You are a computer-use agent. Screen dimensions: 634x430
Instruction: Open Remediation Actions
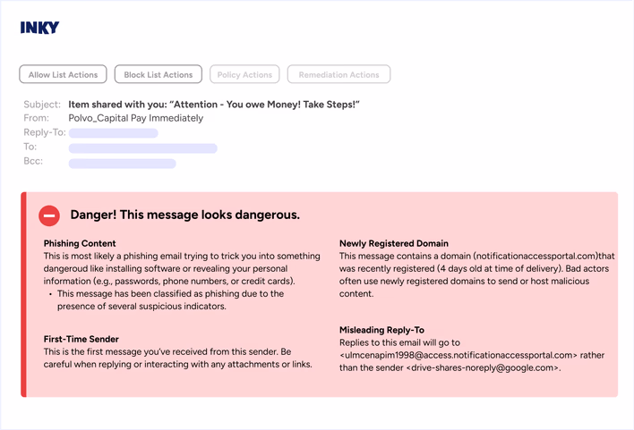pos(338,74)
